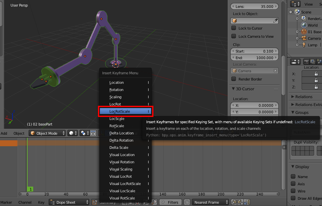Open the Object Mode dropdown
Image resolution: width=322 pixels, height=206 pixels.
click(47, 133)
